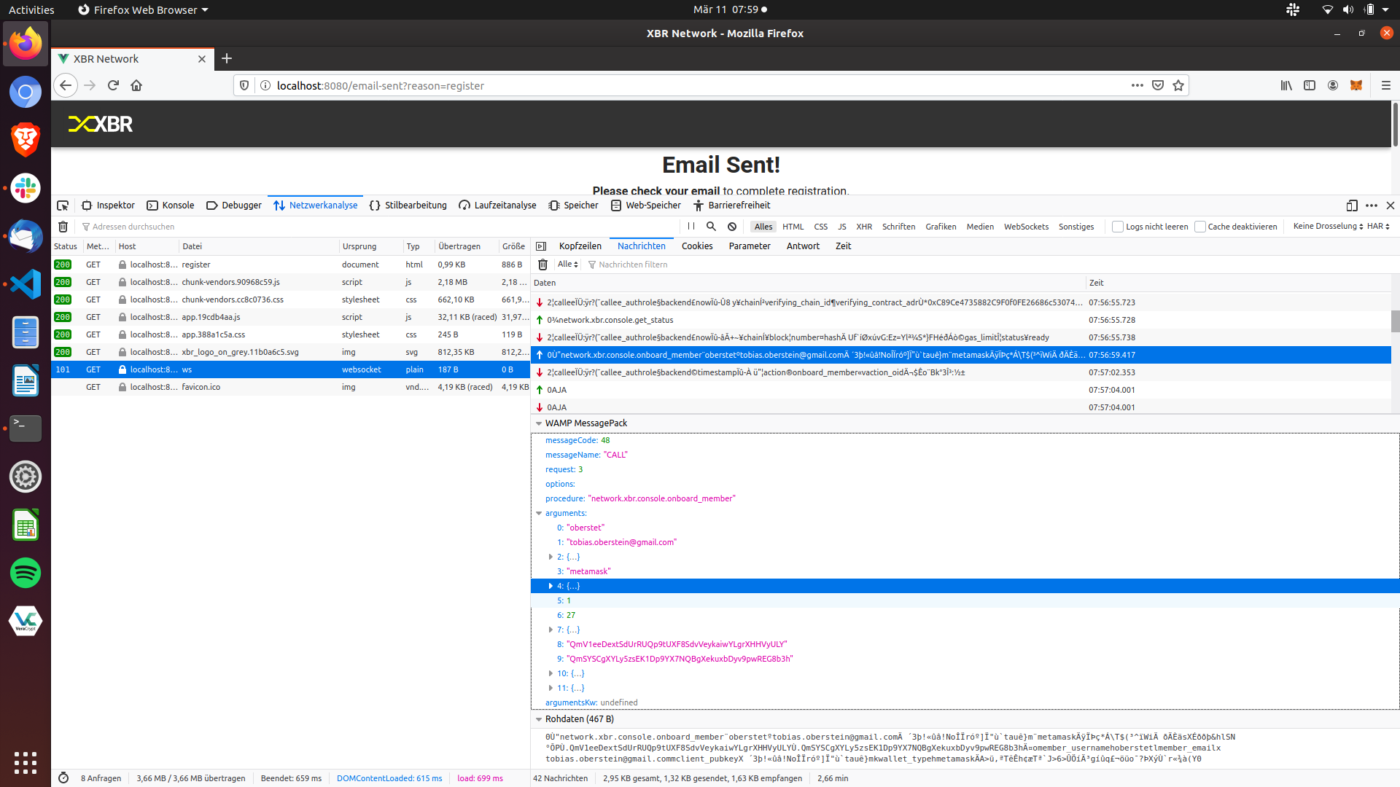Toggle request blocking with the block icon
The width and height of the screenshot is (1400, 787).
click(x=731, y=227)
